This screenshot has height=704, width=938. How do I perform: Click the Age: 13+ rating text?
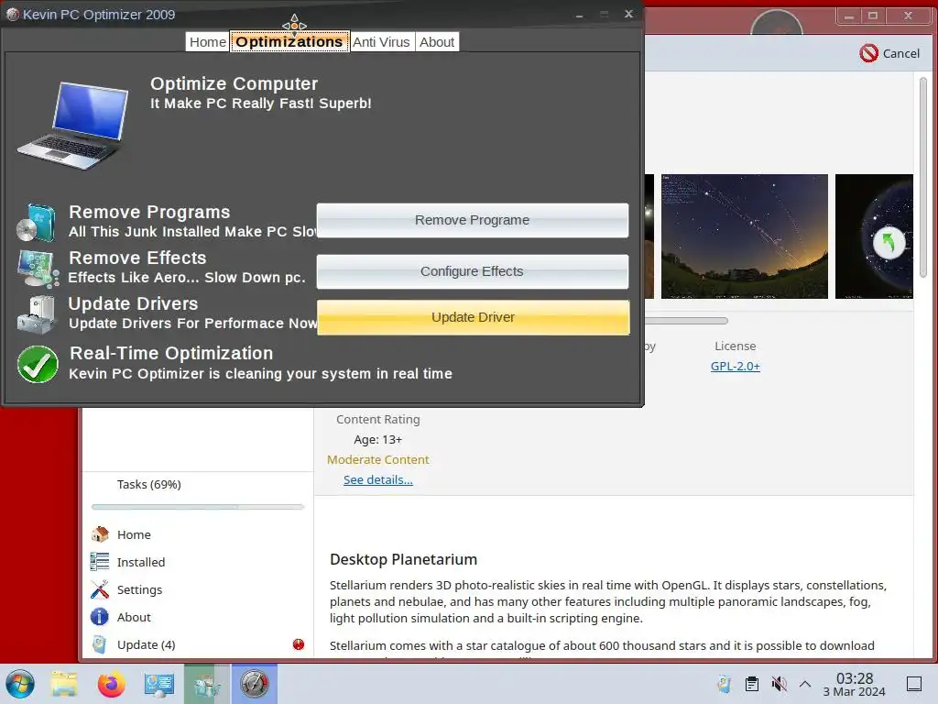tap(378, 439)
